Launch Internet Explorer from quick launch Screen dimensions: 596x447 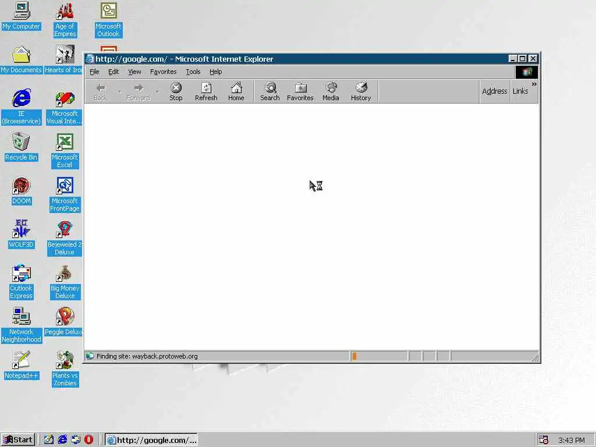coord(62,440)
